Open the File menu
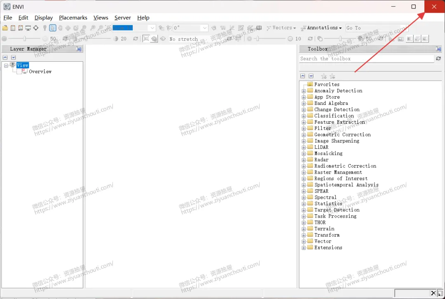 click(8, 18)
